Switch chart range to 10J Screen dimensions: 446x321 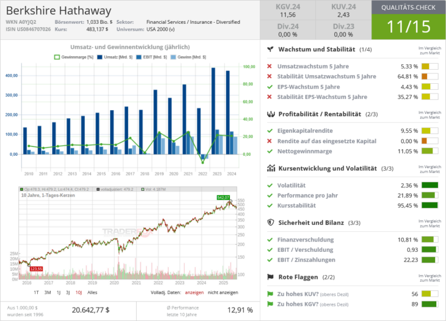tap(79, 292)
